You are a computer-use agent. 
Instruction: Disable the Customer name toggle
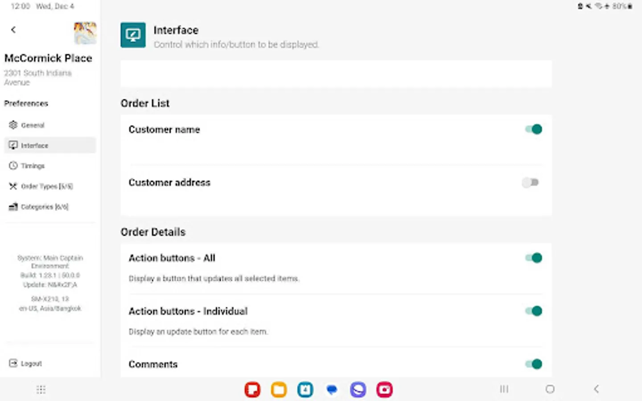[x=533, y=129]
